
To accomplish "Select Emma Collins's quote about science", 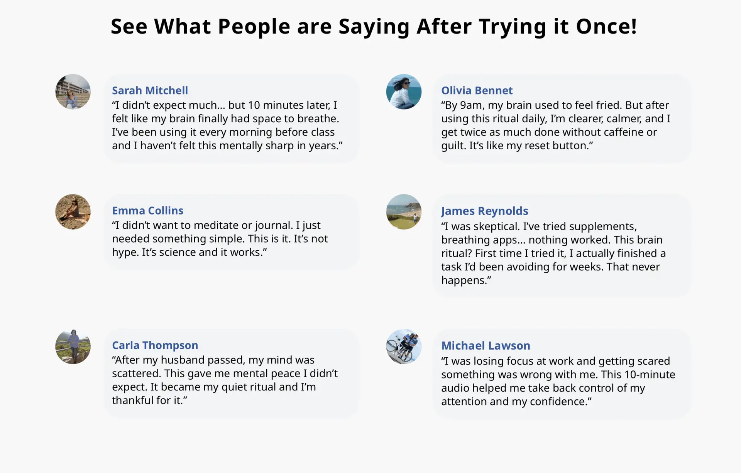I will 220,239.
